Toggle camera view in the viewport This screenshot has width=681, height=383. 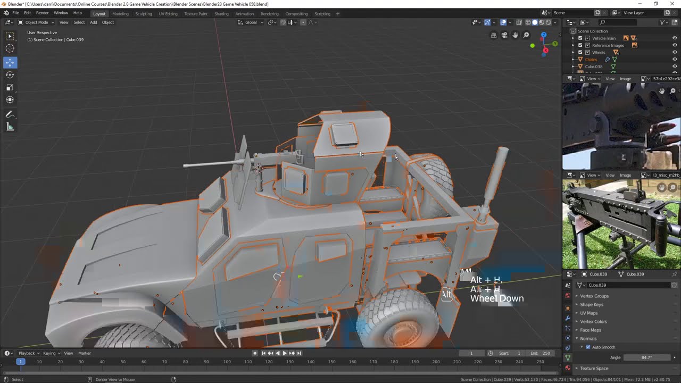504,35
